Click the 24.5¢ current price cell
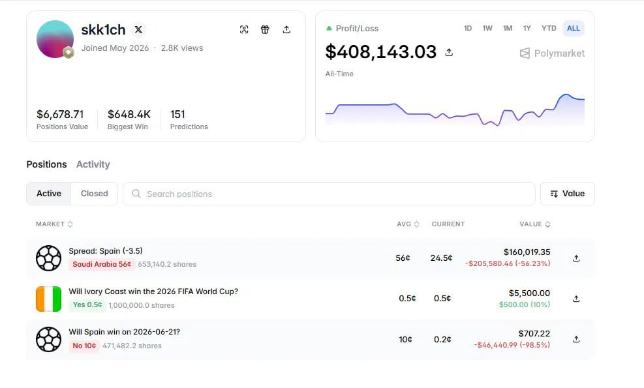 [x=442, y=258]
